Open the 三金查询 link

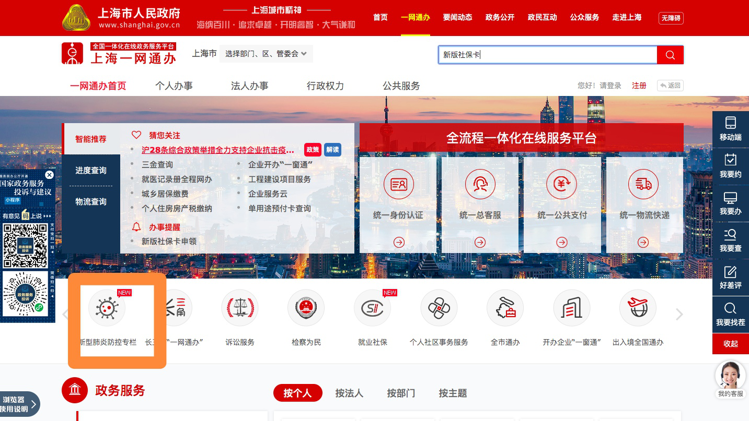click(x=157, y=165)
